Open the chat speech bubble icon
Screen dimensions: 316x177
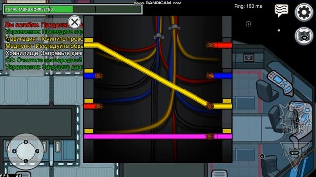tap(281, 10)
